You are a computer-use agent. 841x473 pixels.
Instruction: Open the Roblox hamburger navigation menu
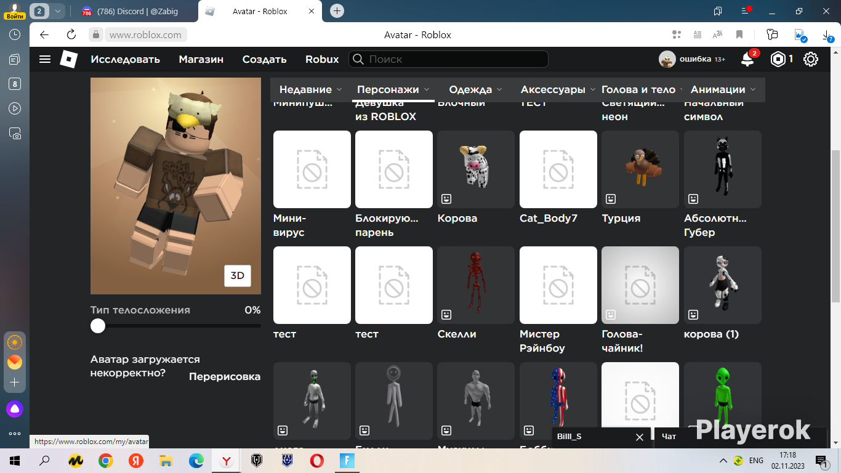pyautogui.click(x=44, y=59)
